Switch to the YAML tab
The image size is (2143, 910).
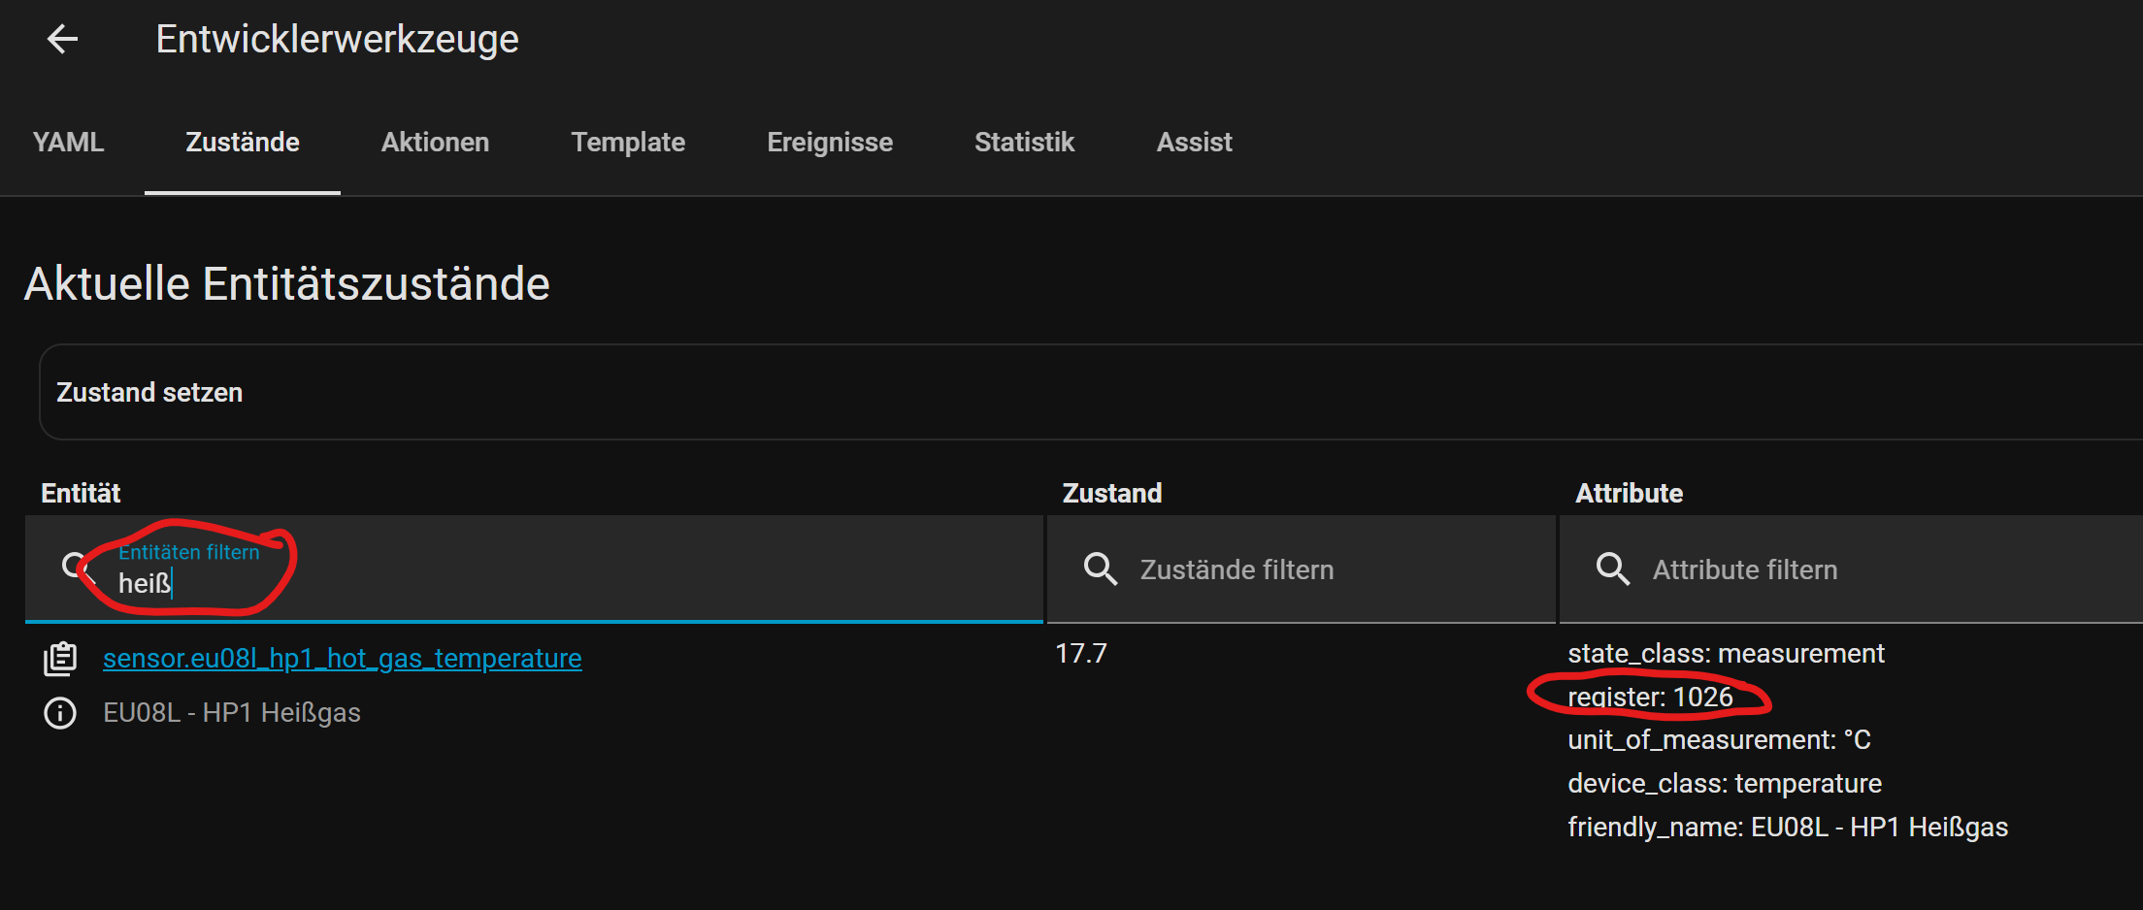point(68,142)
